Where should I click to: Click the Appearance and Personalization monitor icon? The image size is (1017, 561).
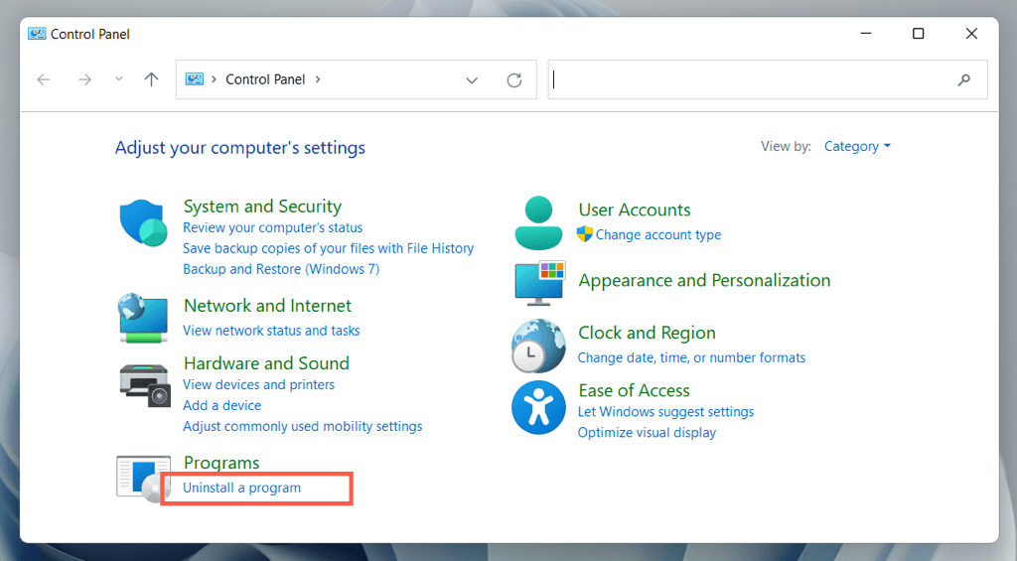point(539,283)
